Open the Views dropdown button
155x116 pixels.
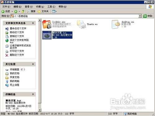click(x=54, y=11)
